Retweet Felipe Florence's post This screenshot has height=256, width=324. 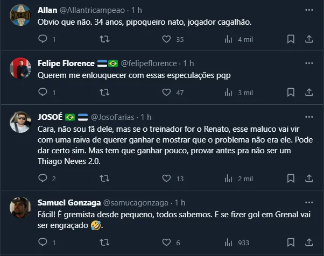coord(105,93)
